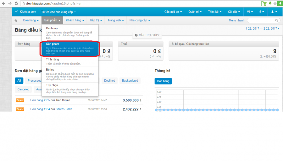Open the đ currency dropdown
Screen dimensions: 283x161
(262, 12)
